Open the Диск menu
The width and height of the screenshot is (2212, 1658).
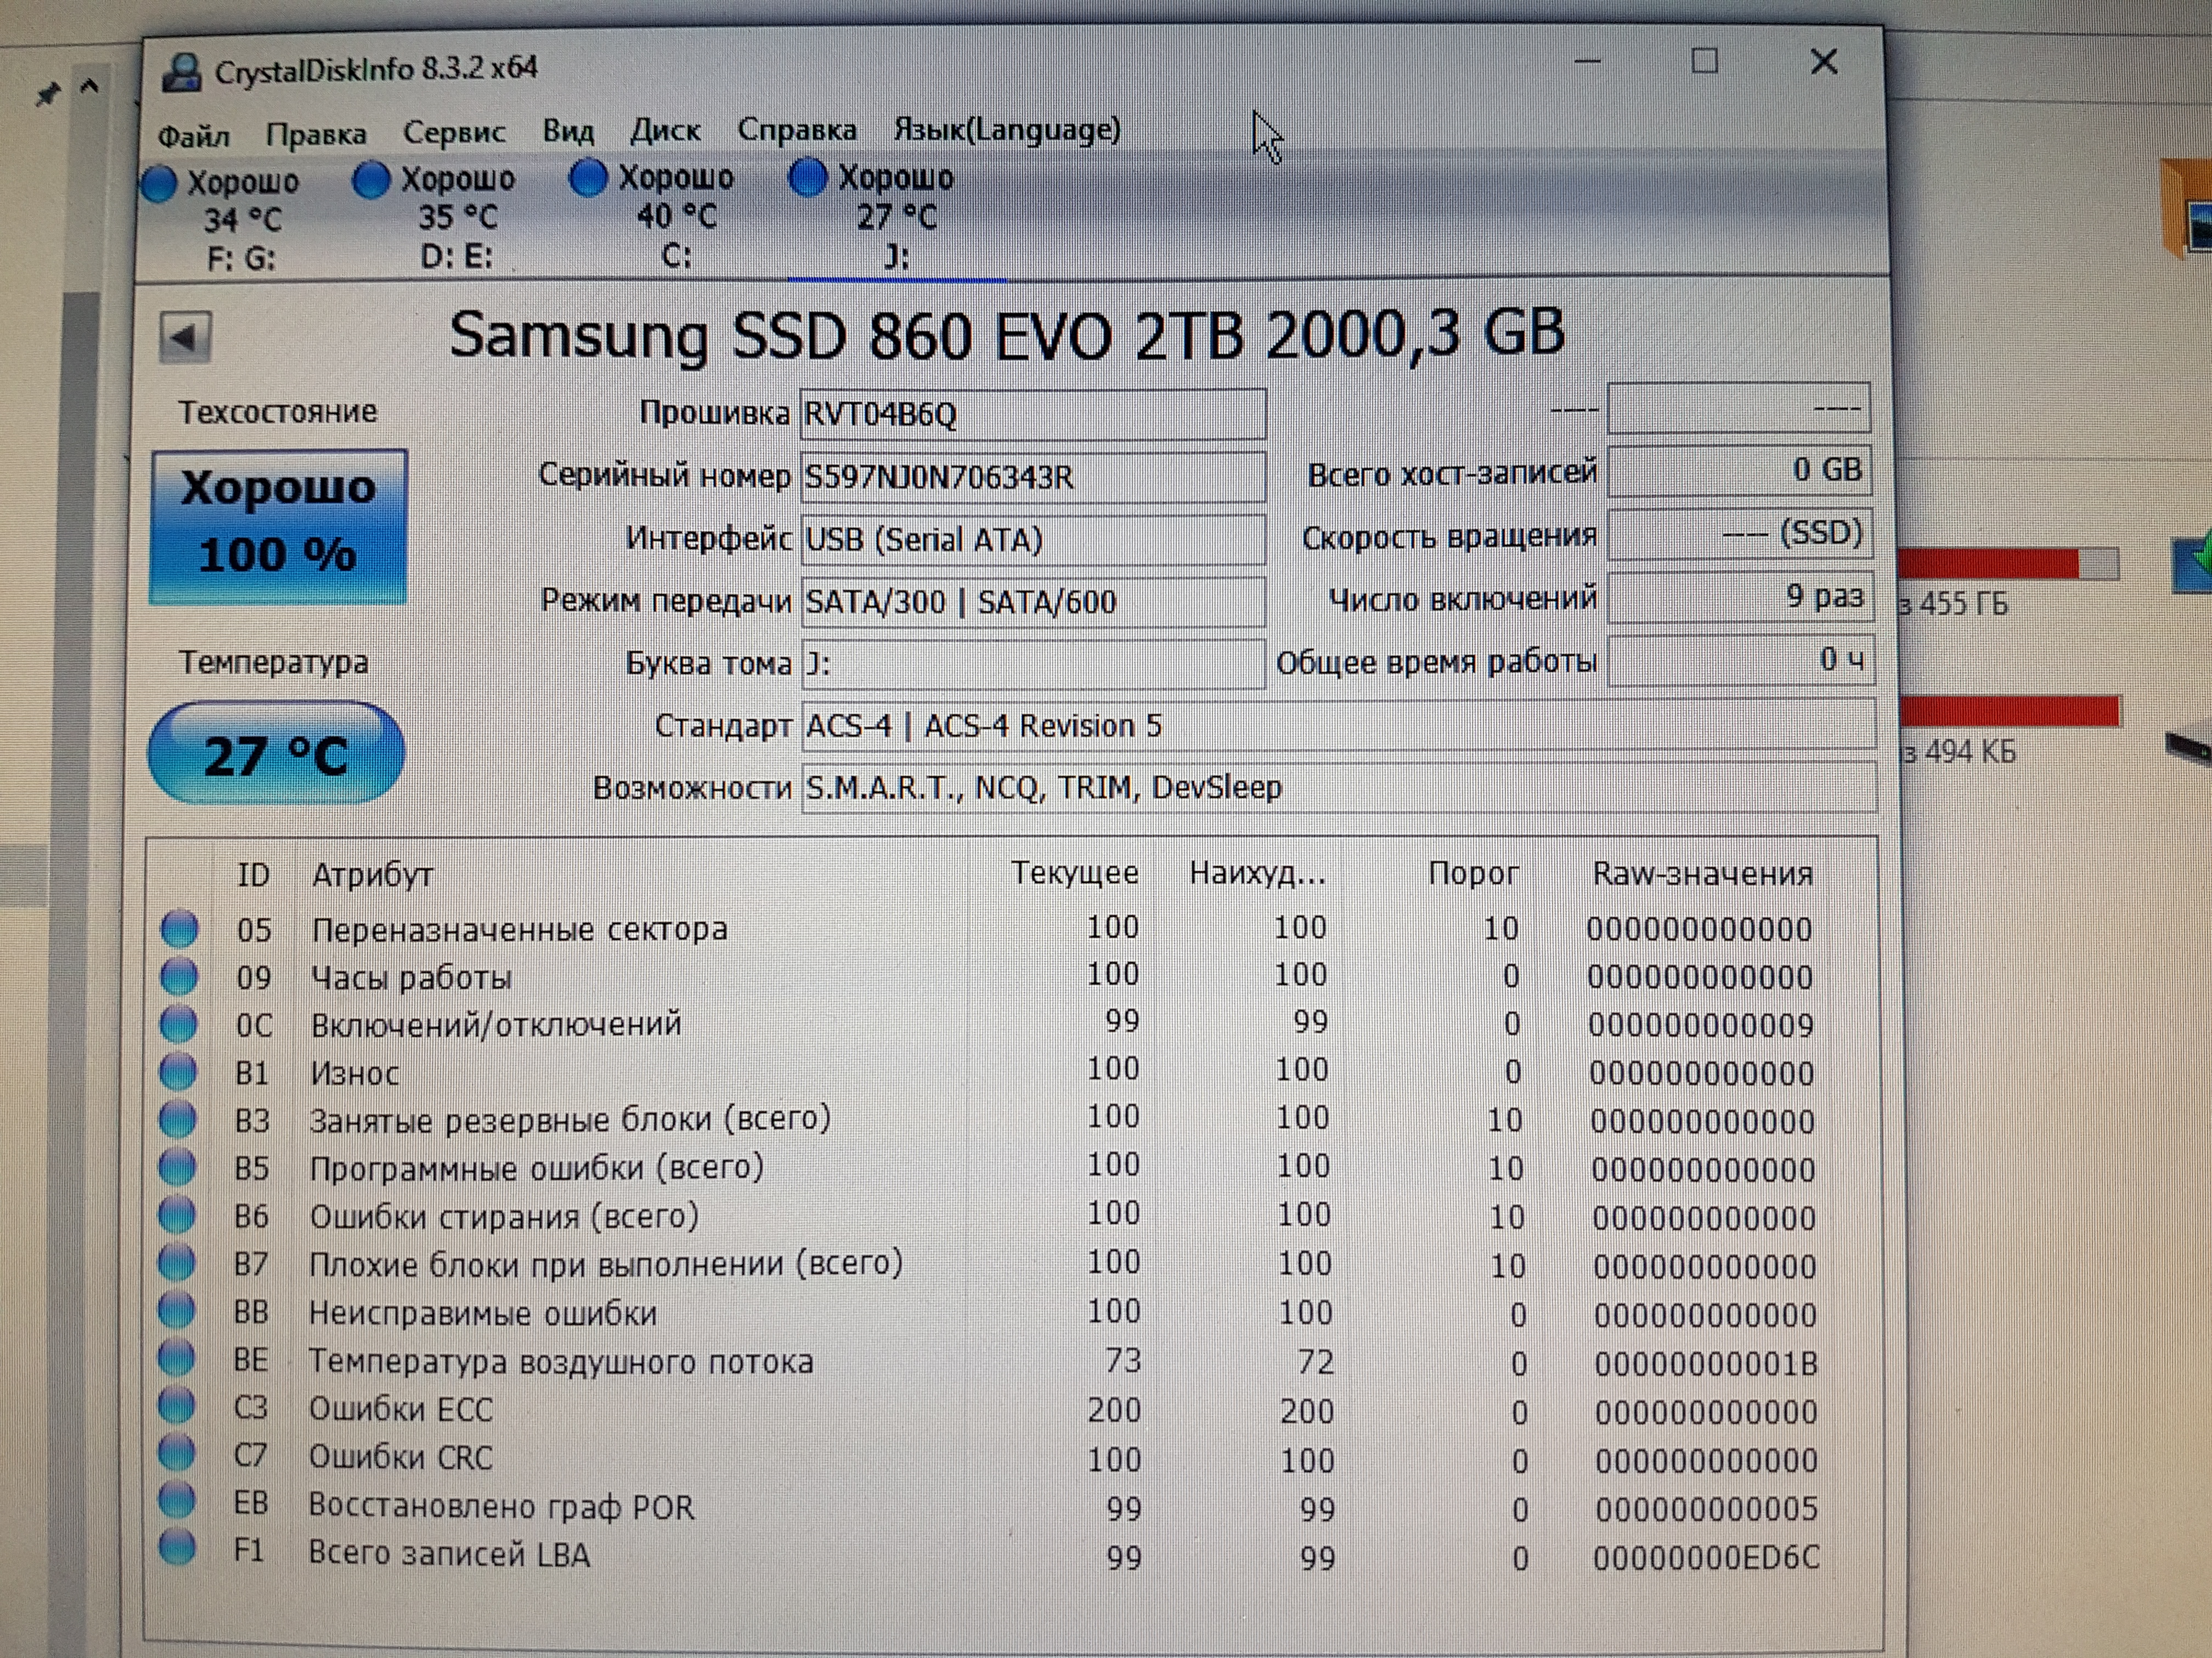[x=665, y=131]
